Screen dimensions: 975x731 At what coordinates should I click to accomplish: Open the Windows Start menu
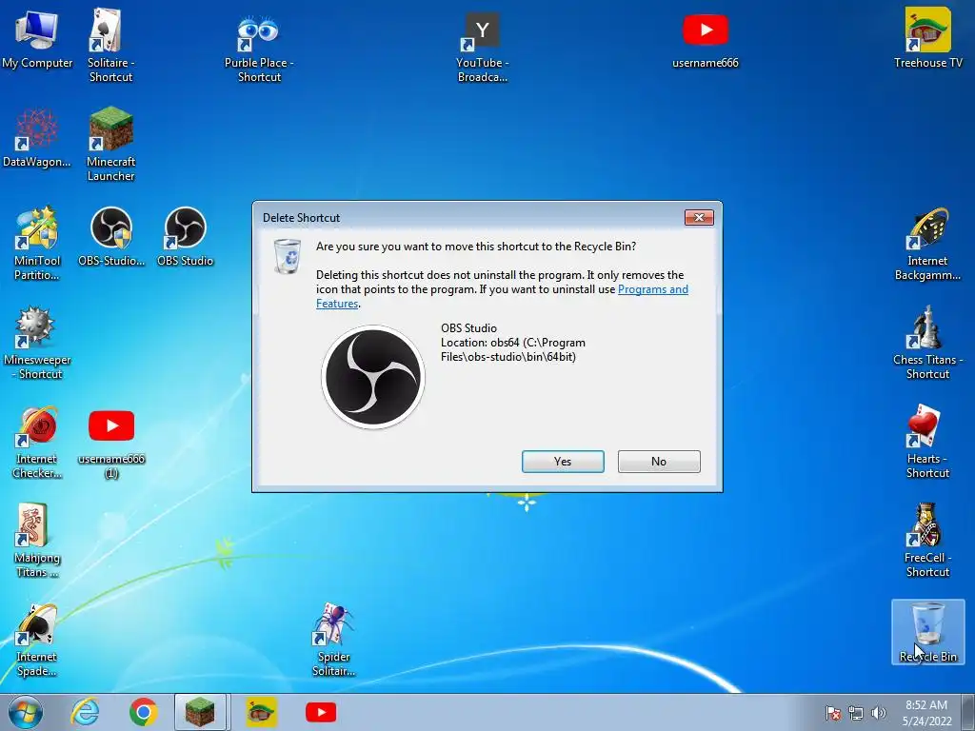click(x=26, y=712)
